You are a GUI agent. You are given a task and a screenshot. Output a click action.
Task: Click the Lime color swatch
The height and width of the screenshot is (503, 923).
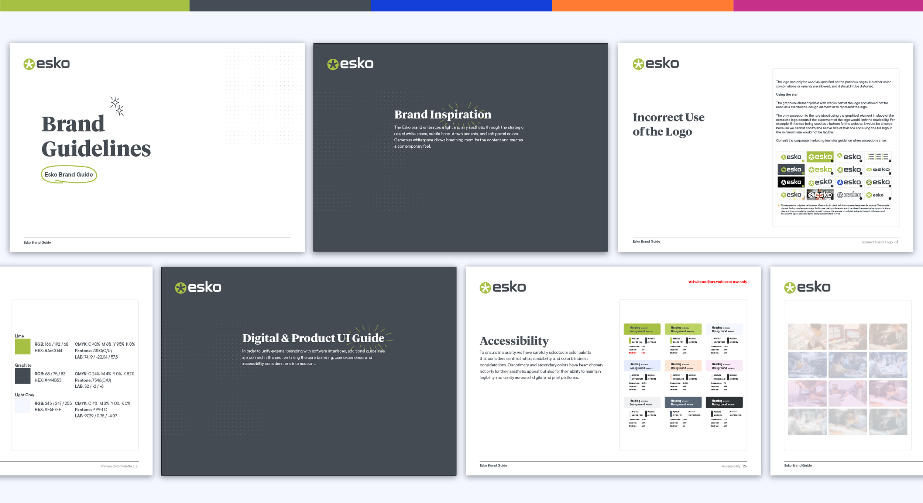coord(23,347)
